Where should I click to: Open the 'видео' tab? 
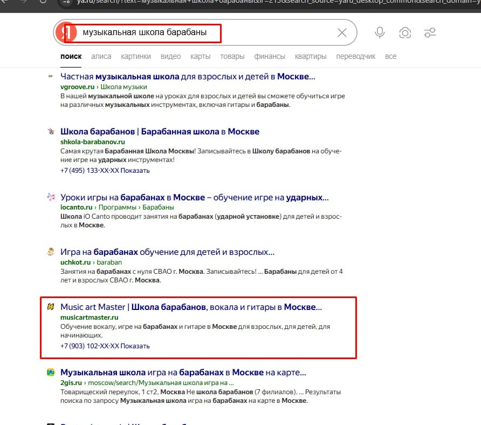pos(170,57)
